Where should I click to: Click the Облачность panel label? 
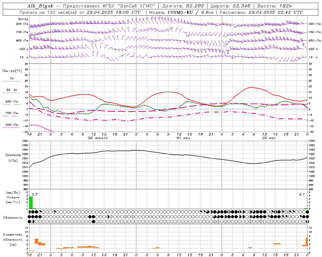tap(13, 218)
